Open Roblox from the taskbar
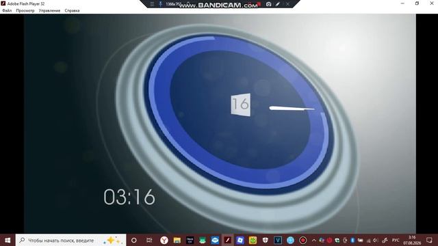This screenshot has height=246, width=438. (x=240, y=240)
